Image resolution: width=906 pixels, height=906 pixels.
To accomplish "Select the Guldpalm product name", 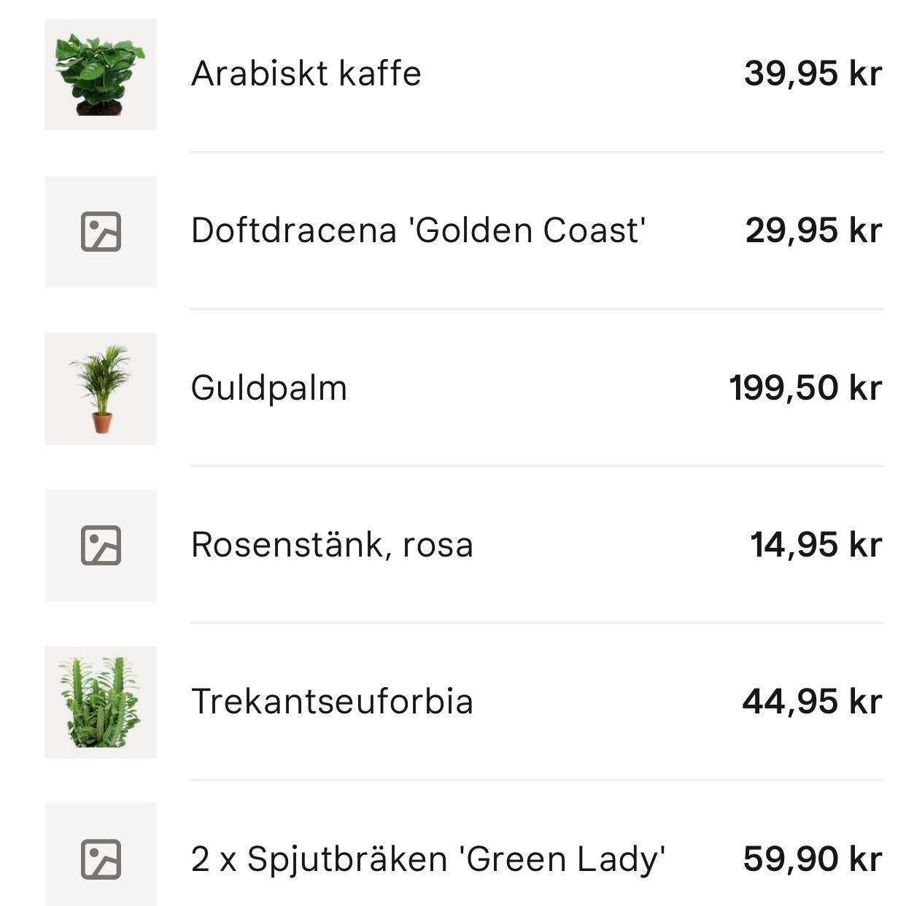I will tap(268, 387).
